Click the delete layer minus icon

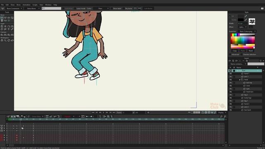coord(243,61)
